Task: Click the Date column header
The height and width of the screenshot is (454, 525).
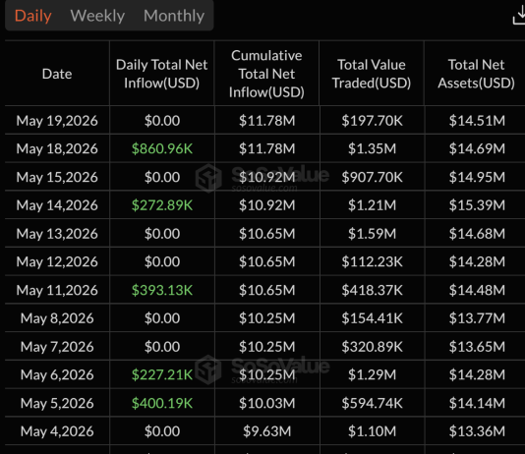Action: (57, 74)
